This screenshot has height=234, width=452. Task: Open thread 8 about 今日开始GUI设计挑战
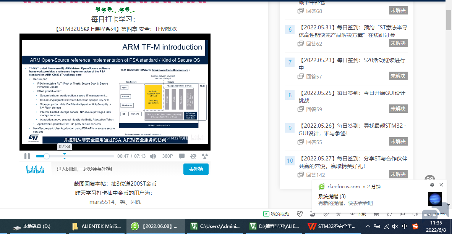[x=352, y=96]
